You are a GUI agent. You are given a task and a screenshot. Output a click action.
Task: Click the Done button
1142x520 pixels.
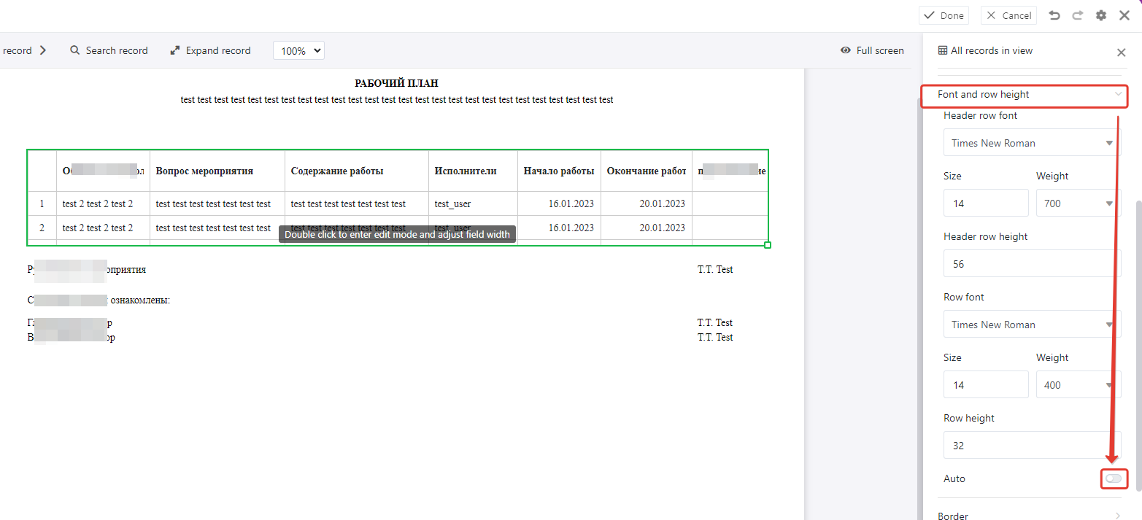point(944,15)
